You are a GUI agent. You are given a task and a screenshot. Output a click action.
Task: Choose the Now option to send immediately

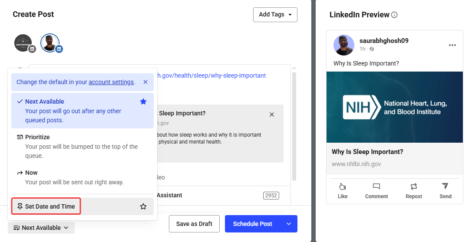[31, 173]
